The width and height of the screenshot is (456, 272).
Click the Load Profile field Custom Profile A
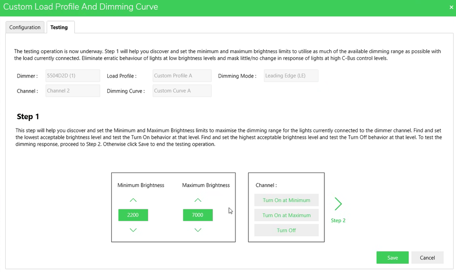[x=182, y=76]
